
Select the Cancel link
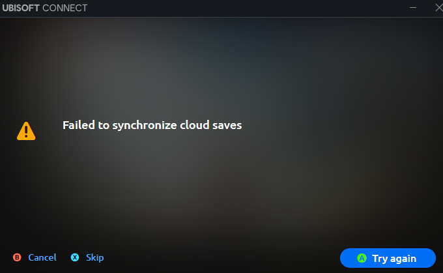[42, 257]
